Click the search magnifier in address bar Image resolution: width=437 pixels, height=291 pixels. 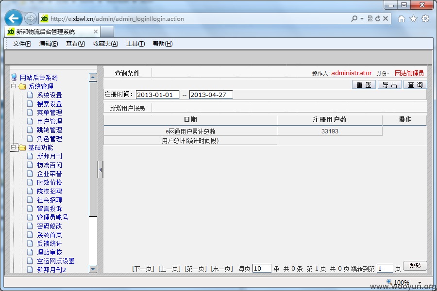coord(354,18)
